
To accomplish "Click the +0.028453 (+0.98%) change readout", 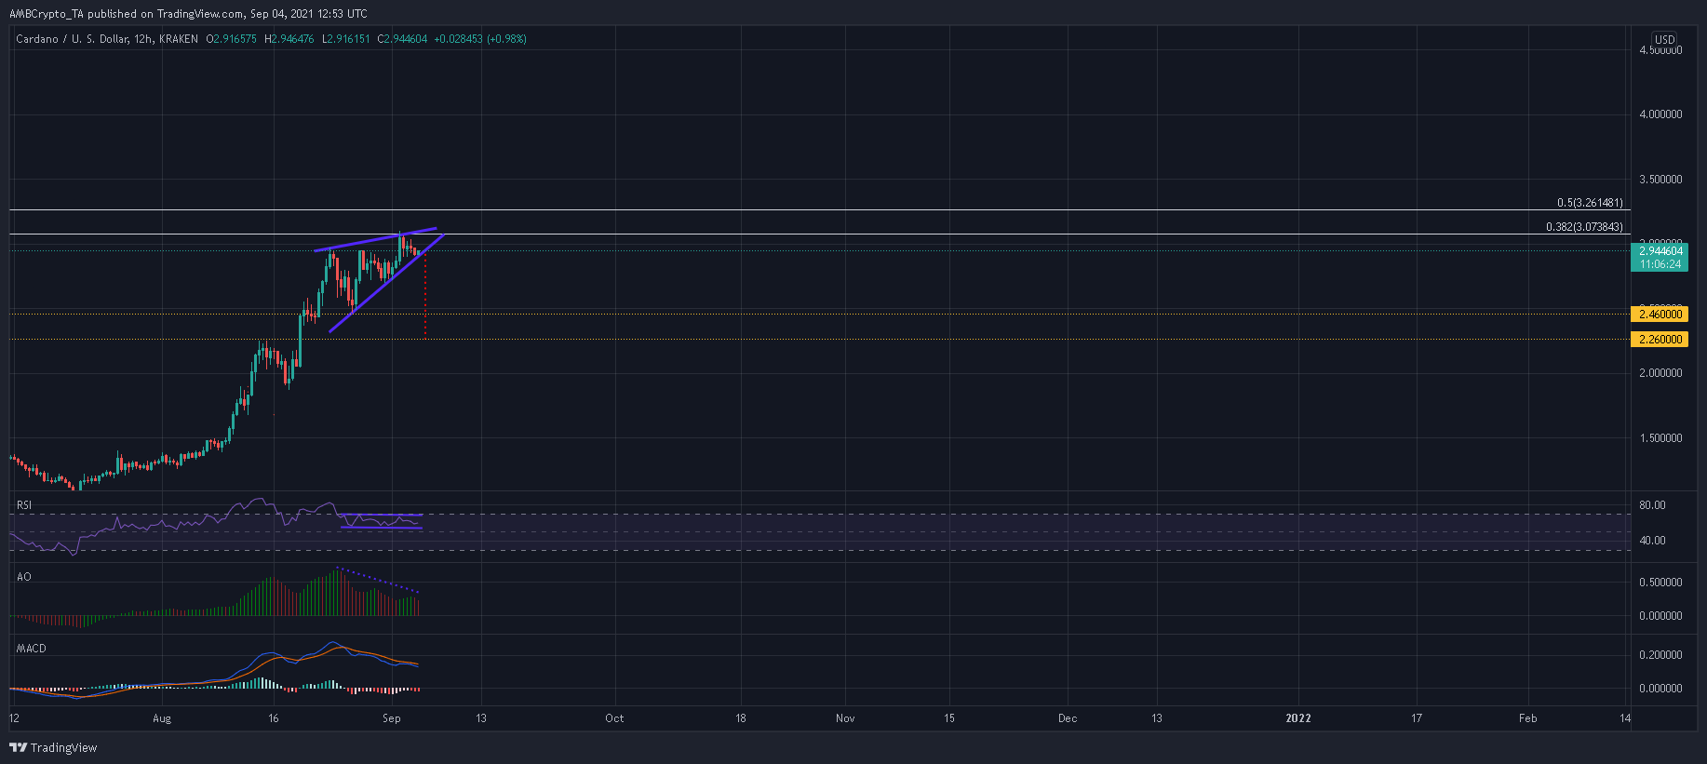I will pos(480,39).
